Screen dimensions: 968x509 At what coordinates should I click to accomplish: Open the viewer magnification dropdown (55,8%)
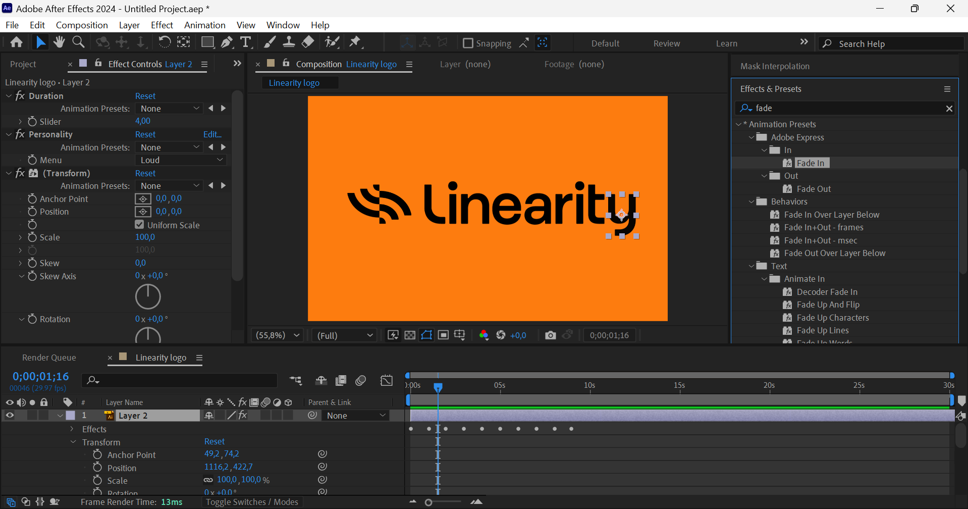click(278, 335)
